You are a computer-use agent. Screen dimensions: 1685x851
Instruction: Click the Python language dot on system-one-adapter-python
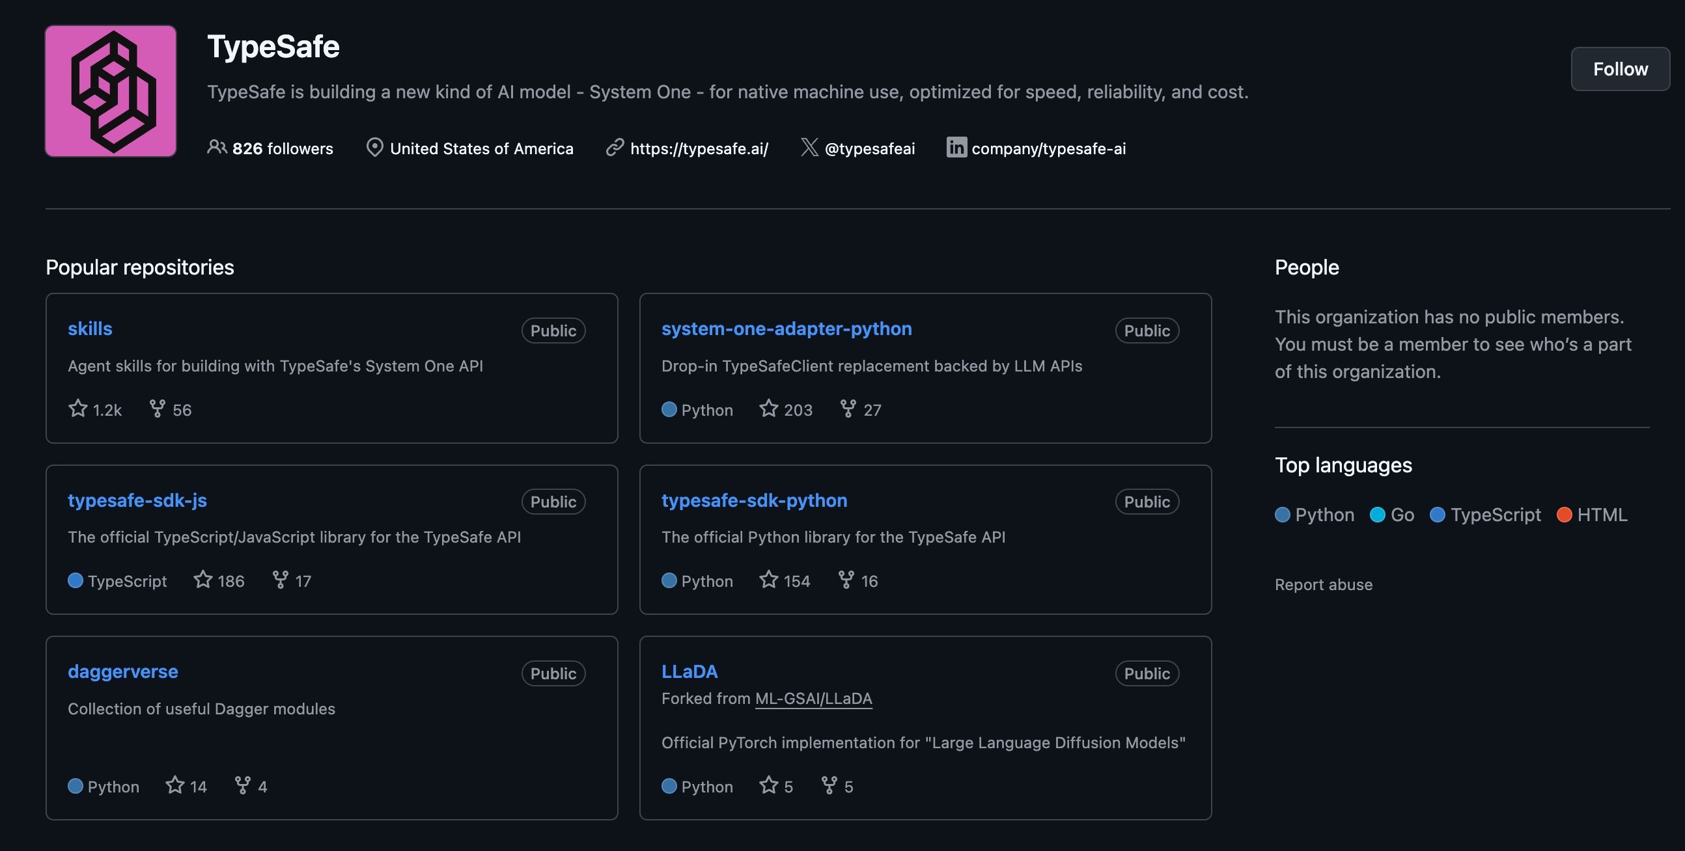pyautogui.click(x=669, y=409)
